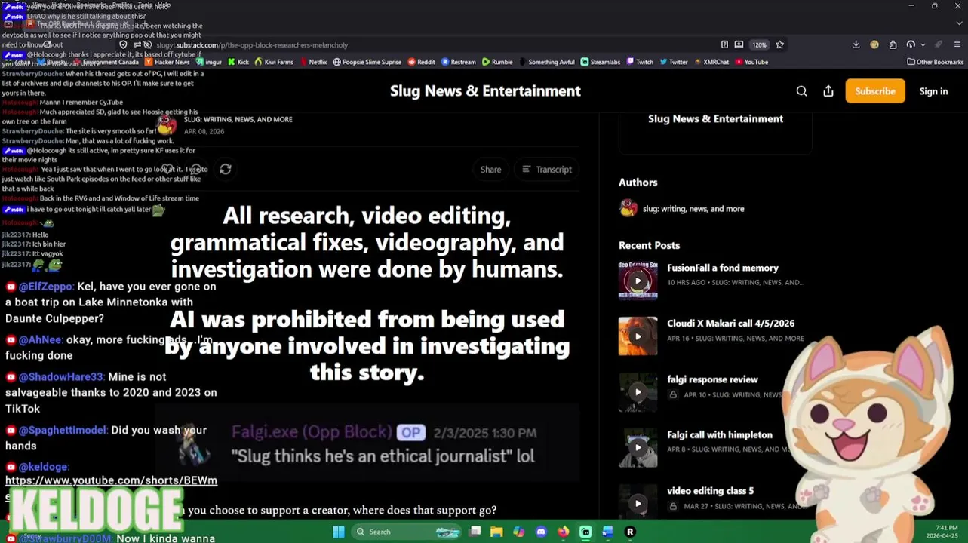Screen dimensions: 968x543
Task: Expand the Other Bookmarks folder
Action: click(x=935, y=63)
